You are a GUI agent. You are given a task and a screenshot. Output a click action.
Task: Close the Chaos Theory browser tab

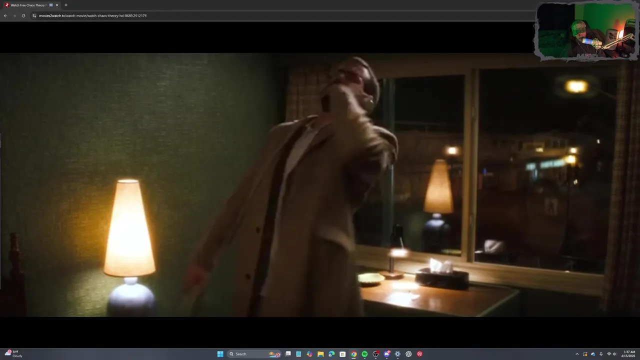point(57,5)
